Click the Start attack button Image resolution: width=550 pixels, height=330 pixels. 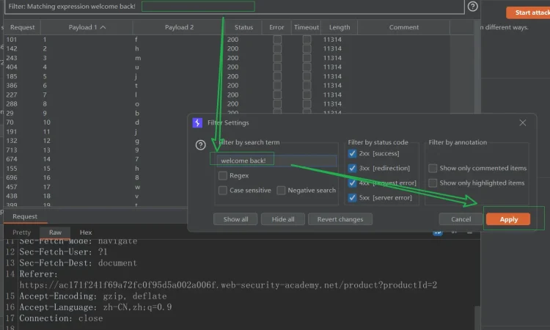point(528,12)
